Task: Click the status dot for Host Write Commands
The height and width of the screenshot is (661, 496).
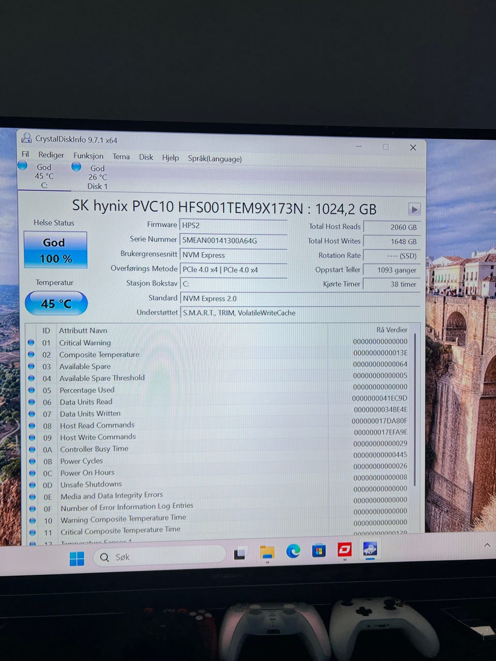Action: pyautogui.click(x=32, y=437)
